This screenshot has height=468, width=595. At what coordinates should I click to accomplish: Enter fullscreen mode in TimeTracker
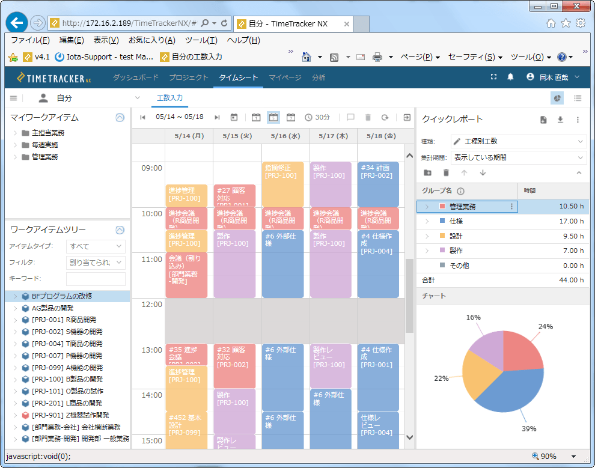pyautogui.click(x=493, y=77)
